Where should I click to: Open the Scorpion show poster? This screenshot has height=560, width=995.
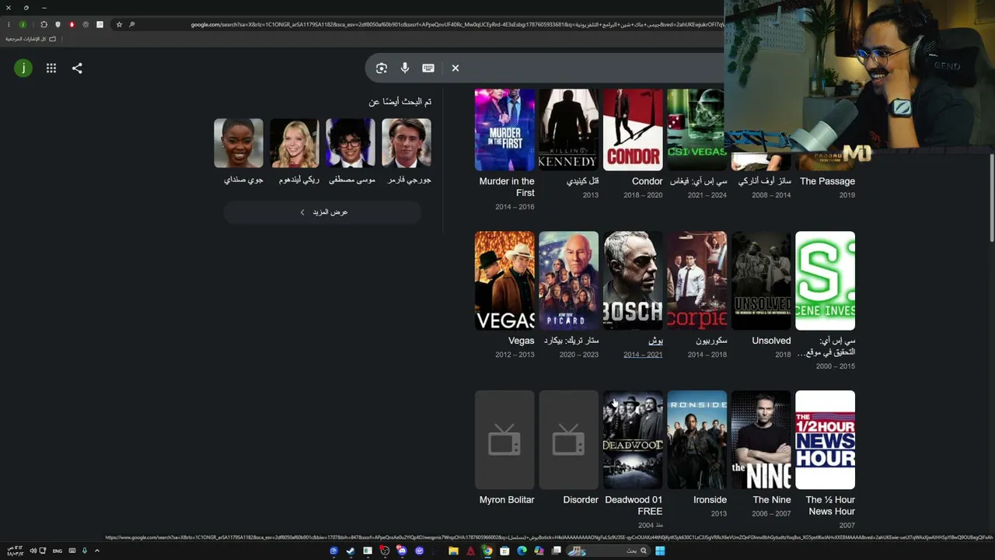[x=697, y=281]
